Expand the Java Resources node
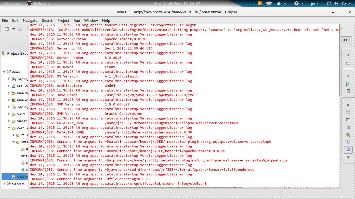This screenshot has width=355, height=199. tap(9, 93)
